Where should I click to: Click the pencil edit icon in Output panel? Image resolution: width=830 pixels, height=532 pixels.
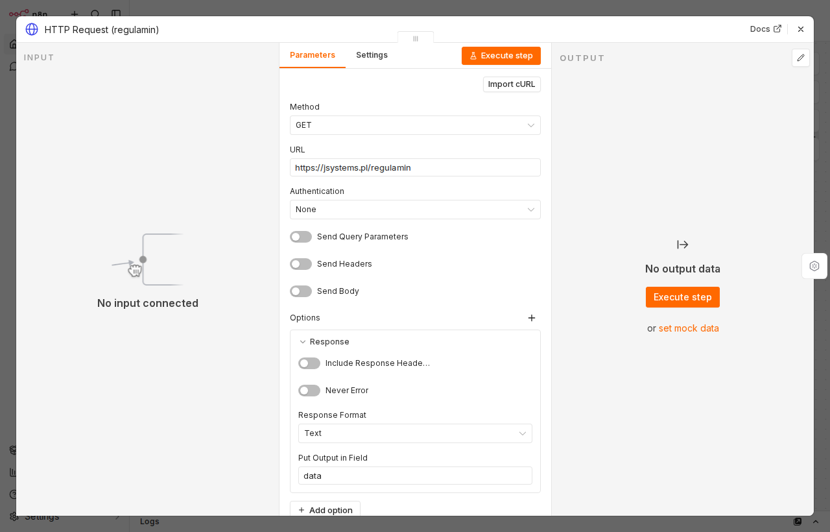pos(801,58)
